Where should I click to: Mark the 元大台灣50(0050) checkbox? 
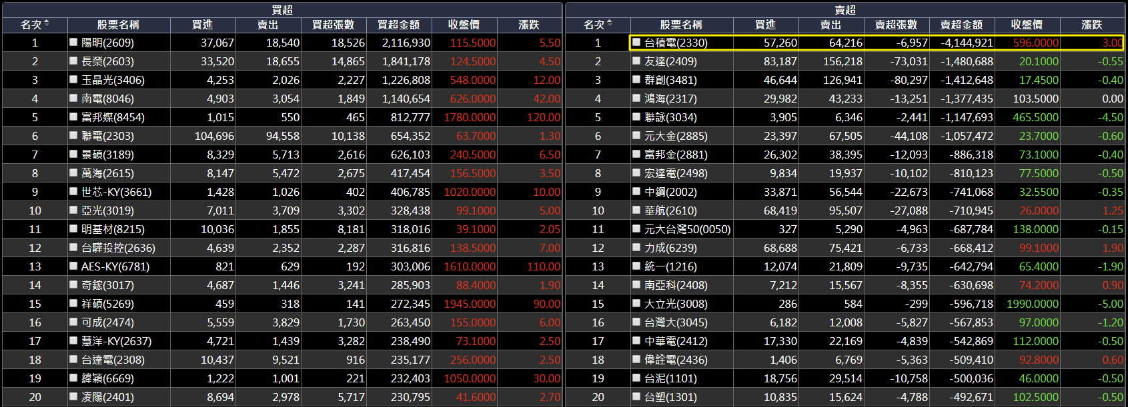click(x=636, y=228)
